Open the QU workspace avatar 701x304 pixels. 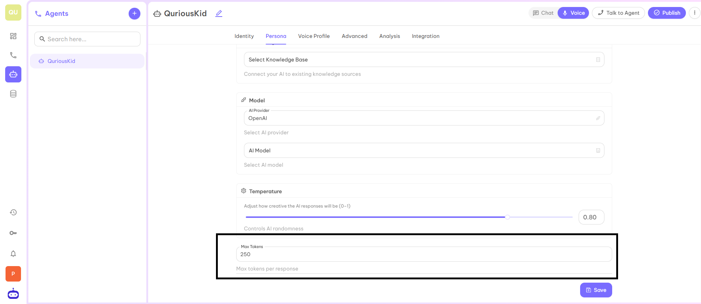tap(13, 13)
